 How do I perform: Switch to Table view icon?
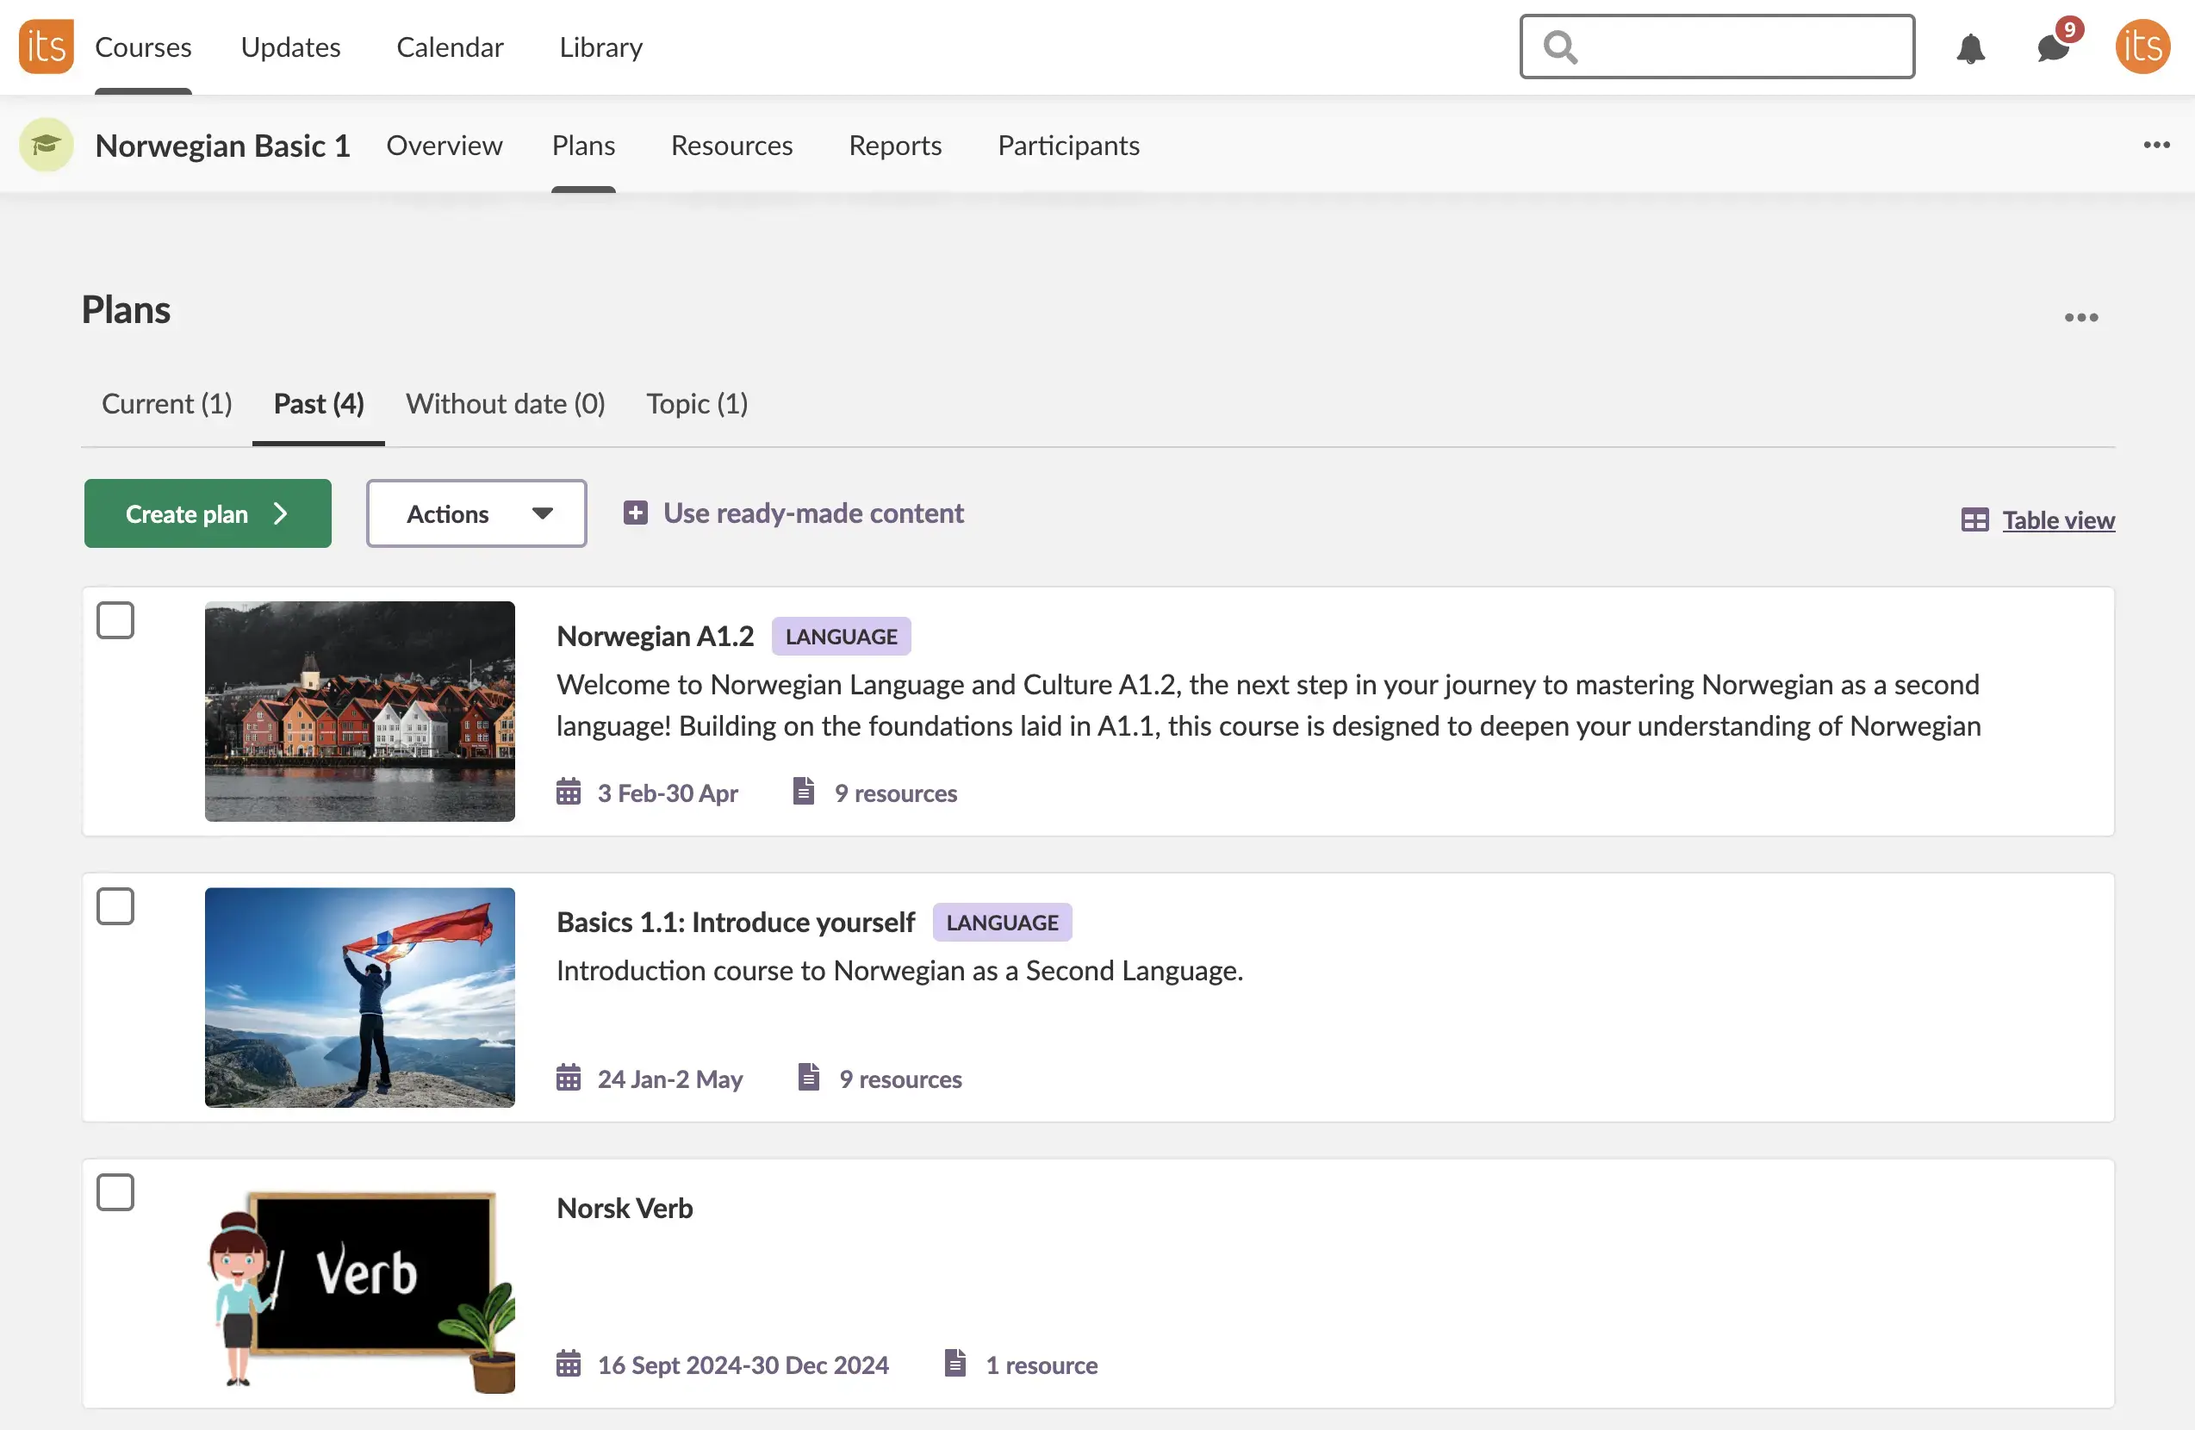point(1974,520)
